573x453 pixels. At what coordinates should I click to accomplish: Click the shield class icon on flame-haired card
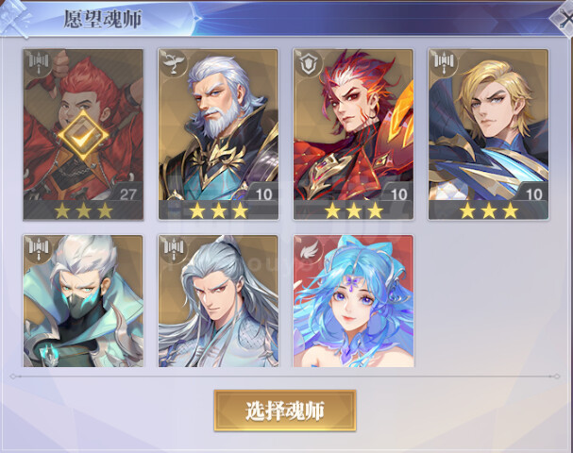tap(309, 63)
